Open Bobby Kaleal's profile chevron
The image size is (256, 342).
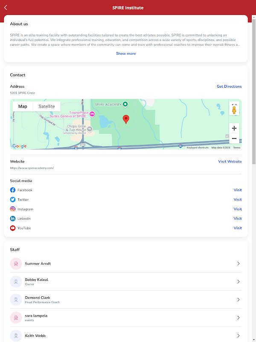(x=239, y=282)
